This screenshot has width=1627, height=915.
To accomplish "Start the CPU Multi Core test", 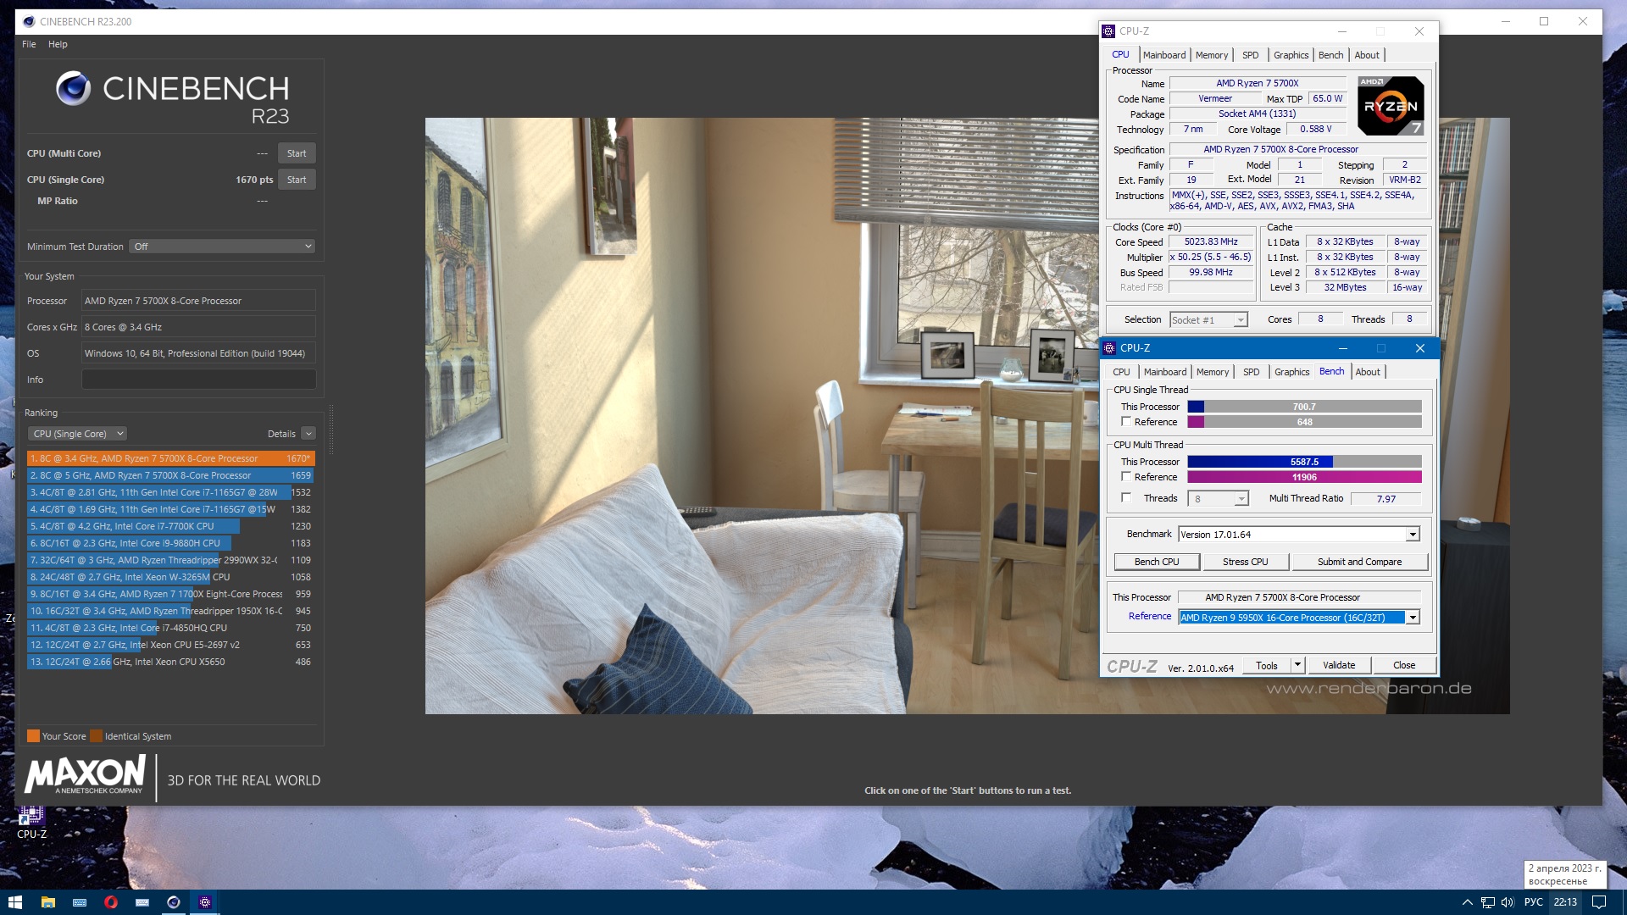I will pyautogui.click(x=297, y=153).
